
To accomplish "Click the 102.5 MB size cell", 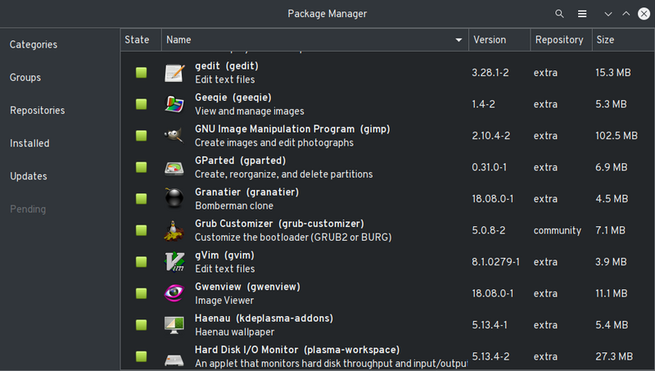I will [617, 136].
